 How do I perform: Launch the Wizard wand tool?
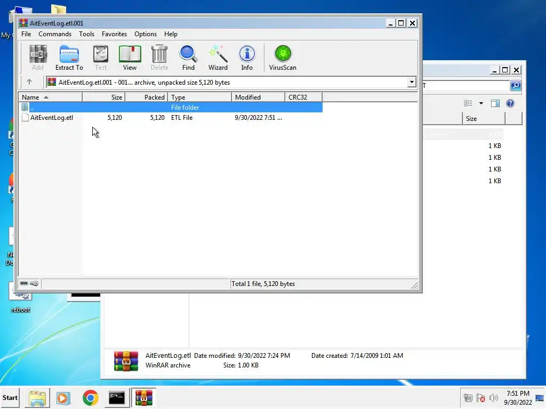pyautogui.click(x=218, y=58)
